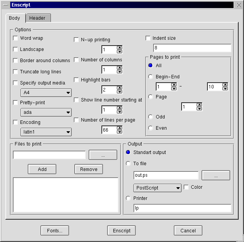Select the Body tab
The image size is (244, 242).
pyautogui.click(x=15, y=18)
